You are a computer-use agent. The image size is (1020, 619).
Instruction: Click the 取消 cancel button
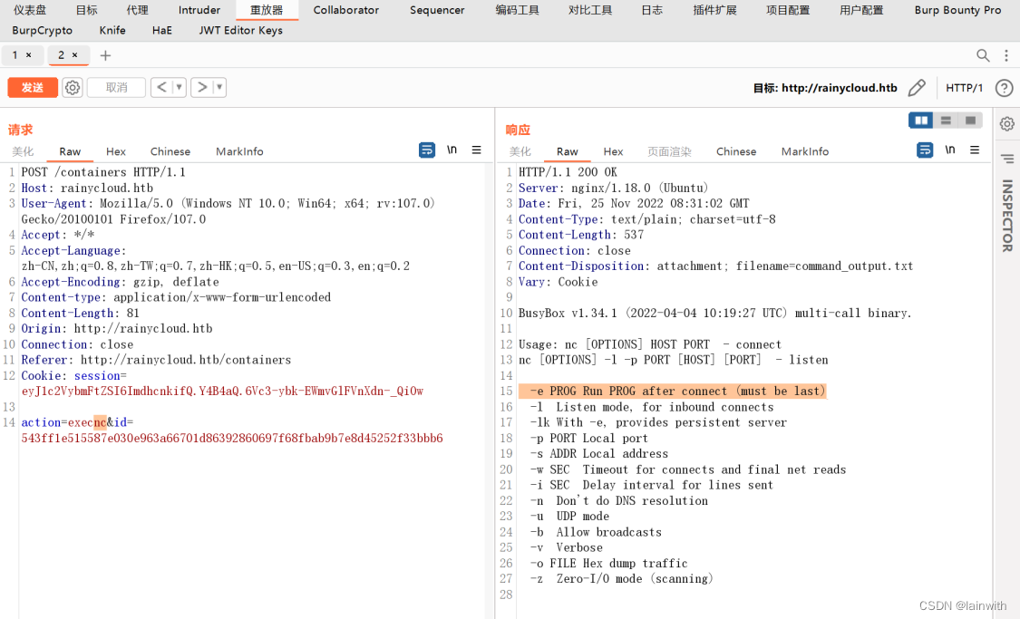(x=116, y=87)
